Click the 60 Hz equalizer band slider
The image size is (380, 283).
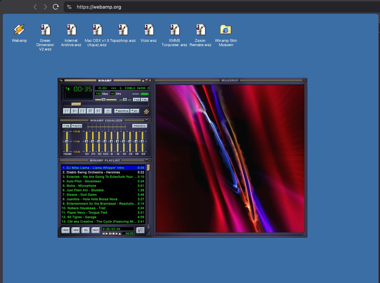pos(87,141)
